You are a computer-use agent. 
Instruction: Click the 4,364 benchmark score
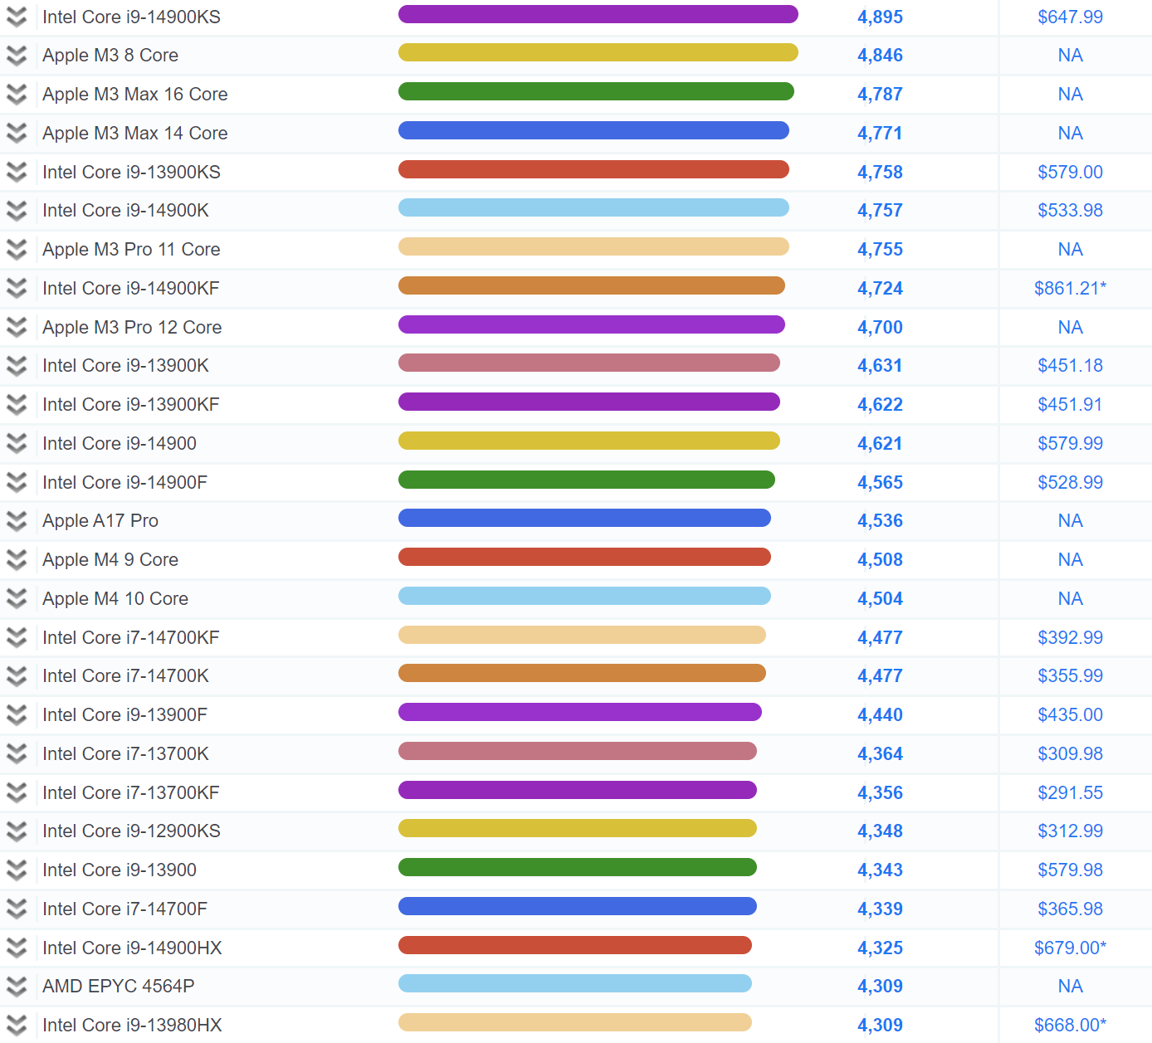click(880, 754)
